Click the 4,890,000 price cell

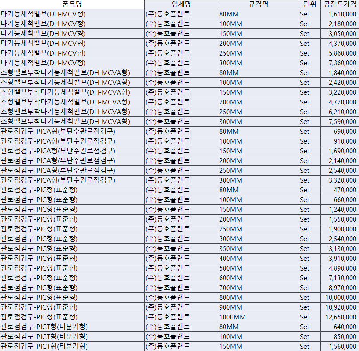(340, 268)
